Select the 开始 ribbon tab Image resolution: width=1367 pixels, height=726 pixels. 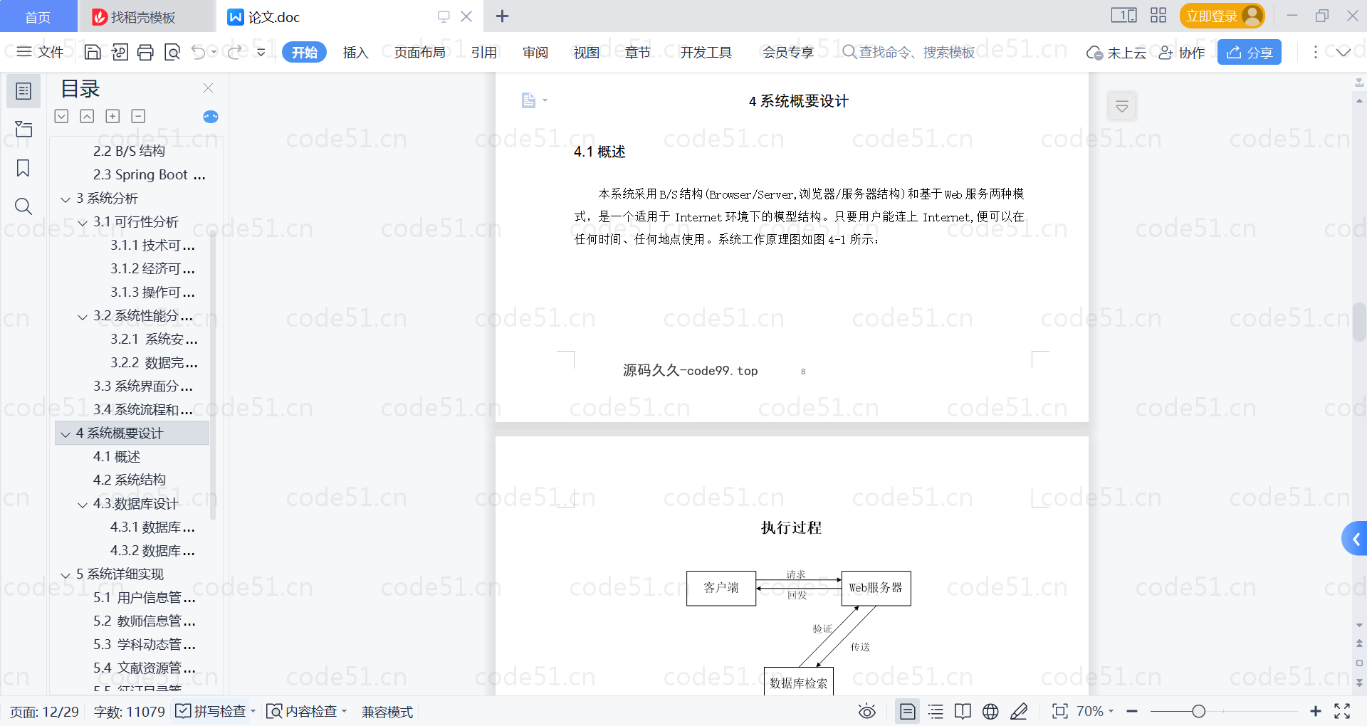304,52
